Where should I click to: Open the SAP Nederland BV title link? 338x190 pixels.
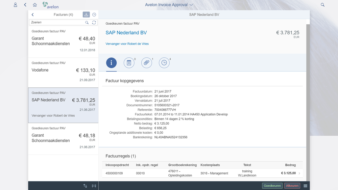[x=126, y=32]
